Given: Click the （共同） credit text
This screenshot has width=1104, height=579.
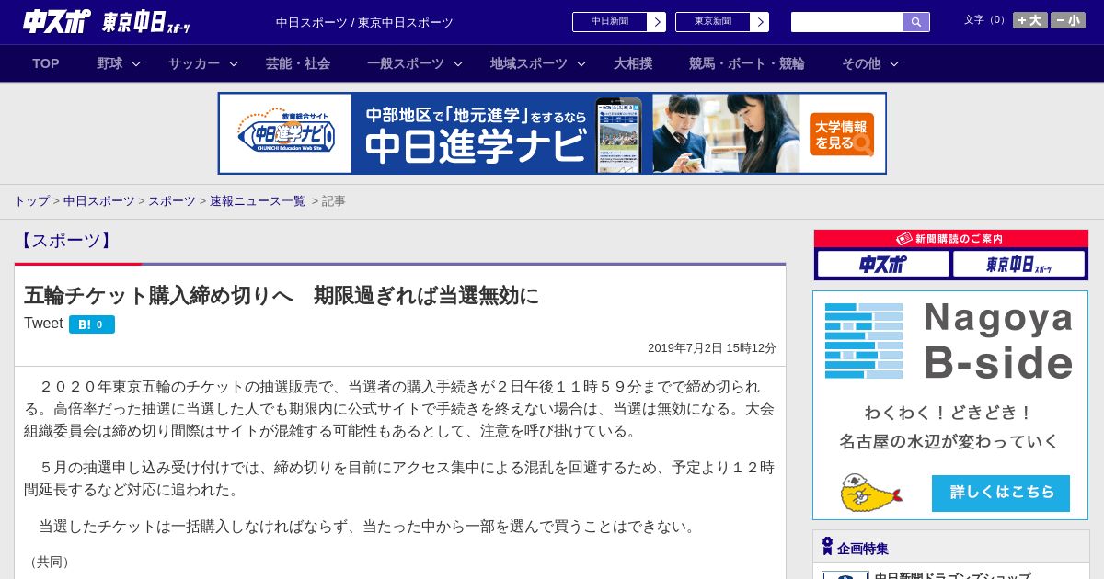Looking at the screenshot, I should coord(50,562).
